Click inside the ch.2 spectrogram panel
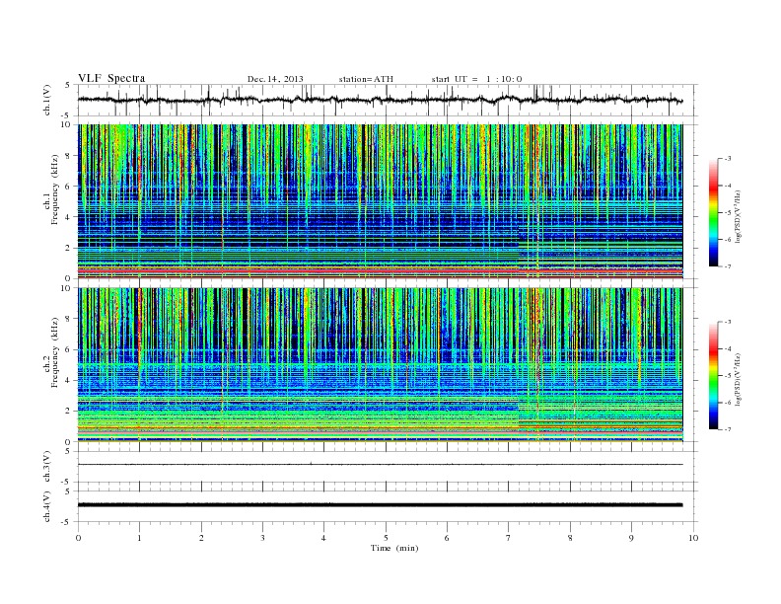The image size is (781, 604). coord(380,365)
